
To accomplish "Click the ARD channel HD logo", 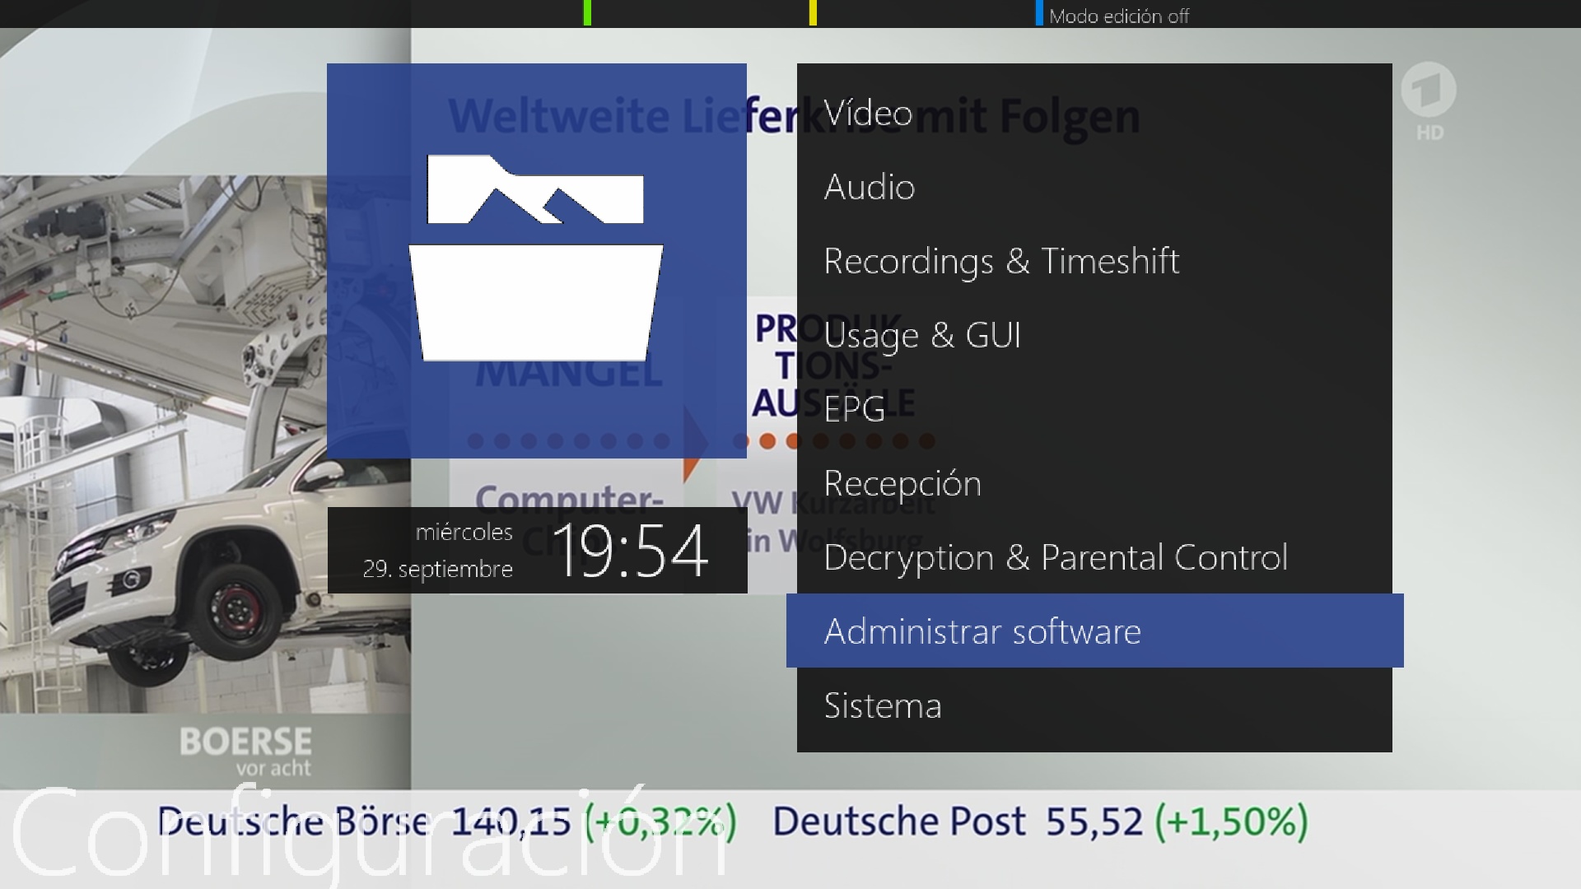I will point(1429,102).
